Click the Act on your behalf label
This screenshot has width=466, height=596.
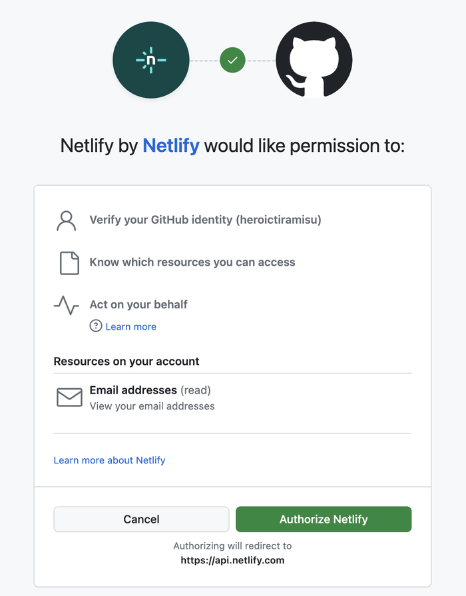(x=138, y=304)
